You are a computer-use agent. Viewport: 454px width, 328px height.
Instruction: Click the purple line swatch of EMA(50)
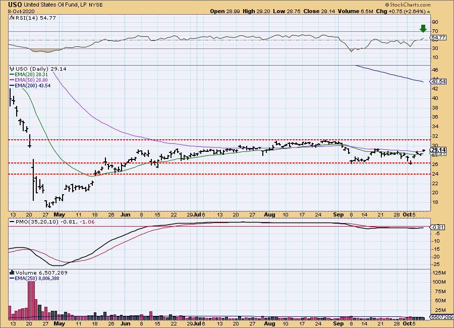12,80
